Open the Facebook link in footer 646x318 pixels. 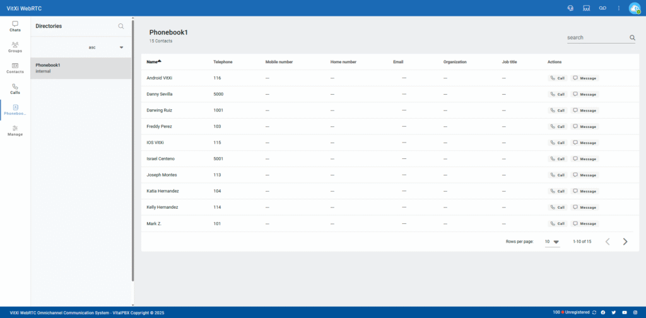603,312
